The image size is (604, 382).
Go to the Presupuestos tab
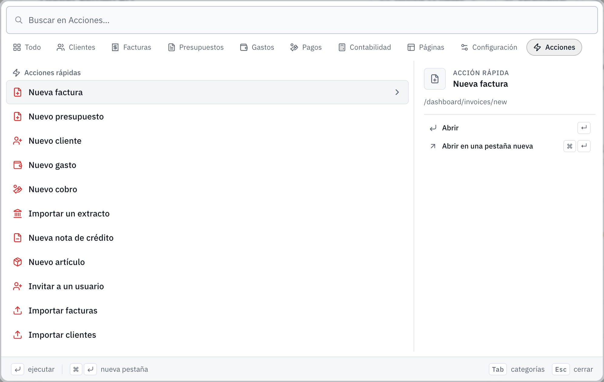(x=196, y=47)
